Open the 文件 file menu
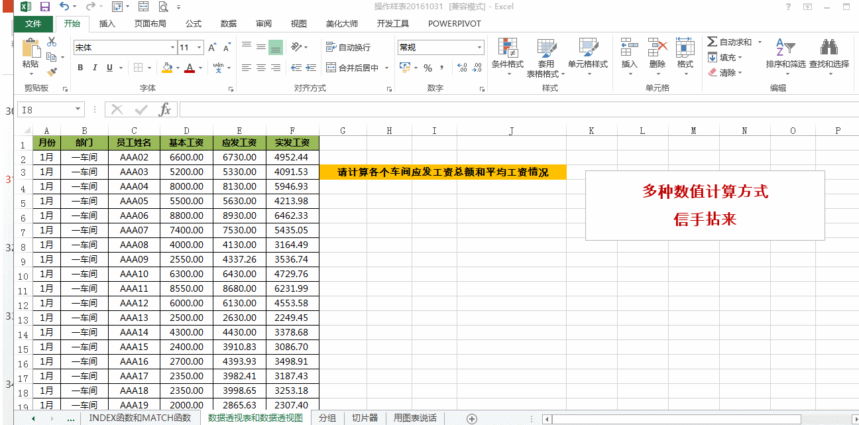The height and width of the screenshot is (425, 859). [x=33, y=24]
